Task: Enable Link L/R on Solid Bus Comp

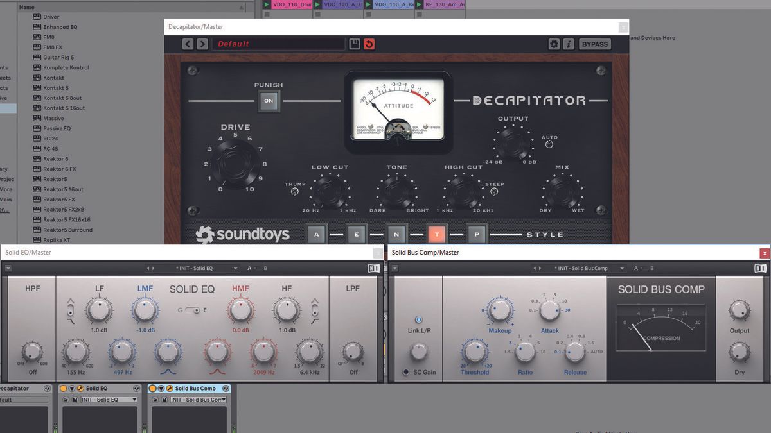Action: pos(418,319)
